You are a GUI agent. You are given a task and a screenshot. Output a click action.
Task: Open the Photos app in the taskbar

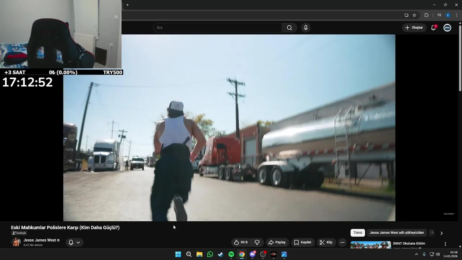tap(284, 254)
